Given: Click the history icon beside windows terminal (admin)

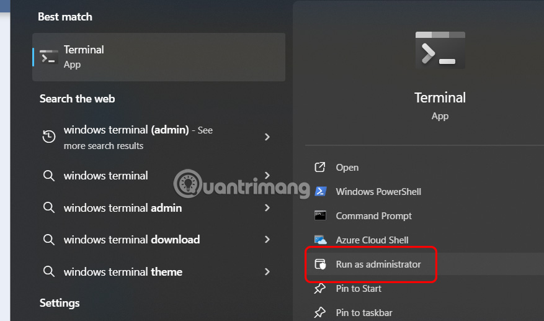Looking at the screenshot, I should [48, 137].
